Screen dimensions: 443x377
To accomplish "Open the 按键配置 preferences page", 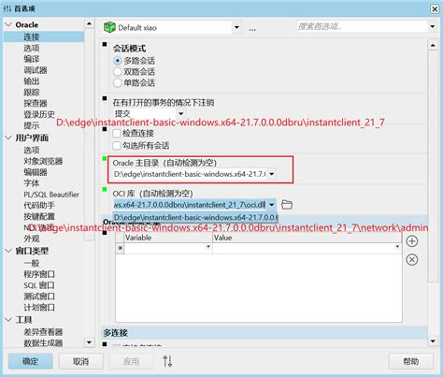I will pos(39,216).
